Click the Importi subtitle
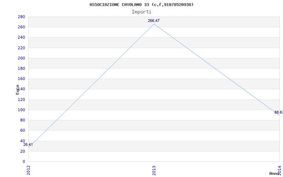The image size is (283, 177). coord(141,12)
